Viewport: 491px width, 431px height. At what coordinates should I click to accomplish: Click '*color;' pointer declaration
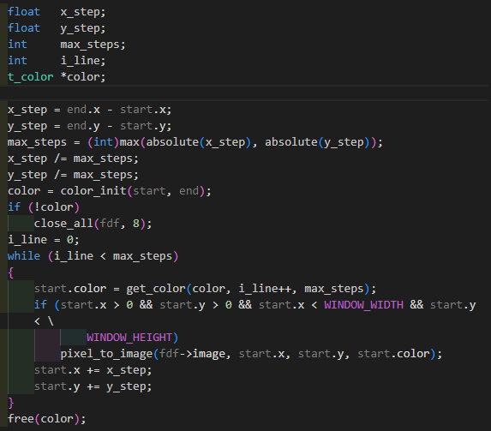coord(83,77)
